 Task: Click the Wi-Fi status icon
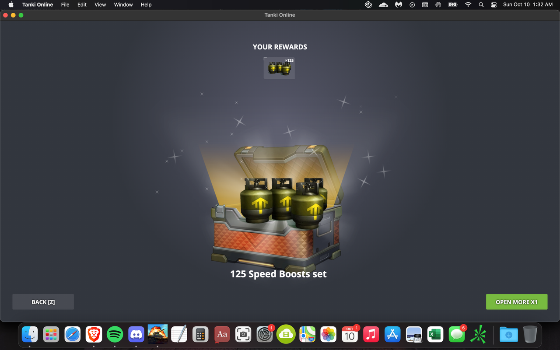468,4
